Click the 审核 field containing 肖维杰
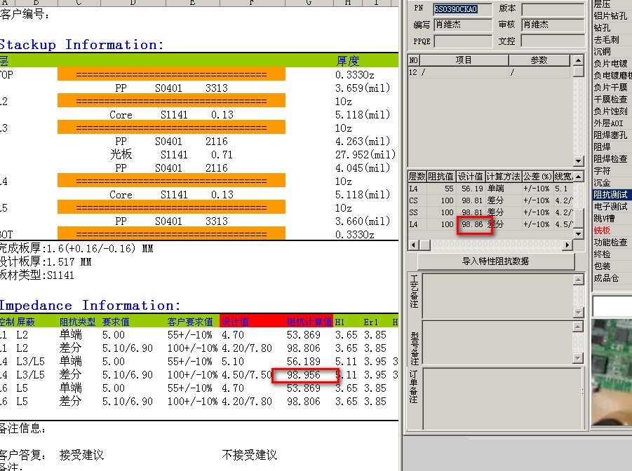Viewport: 632px width, 471px height. coord(553,25)
